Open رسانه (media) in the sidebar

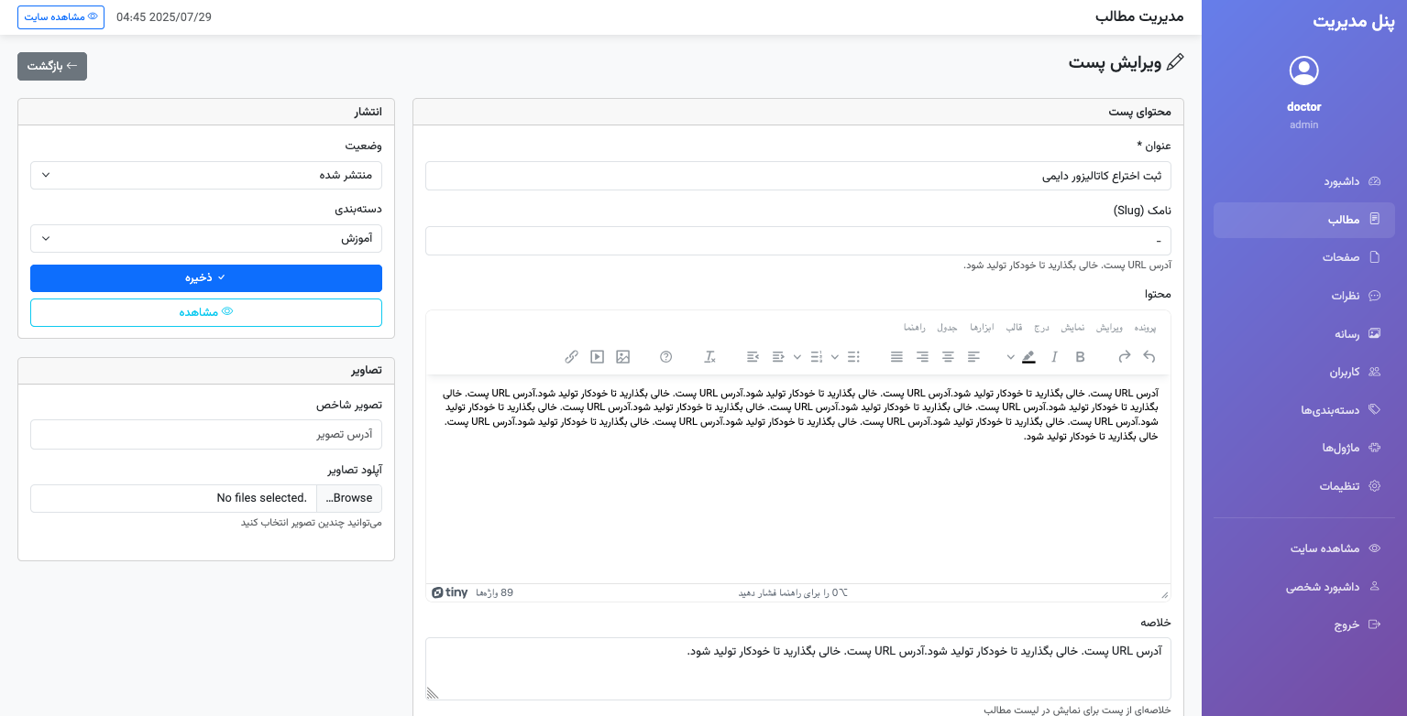(1303, 334)
